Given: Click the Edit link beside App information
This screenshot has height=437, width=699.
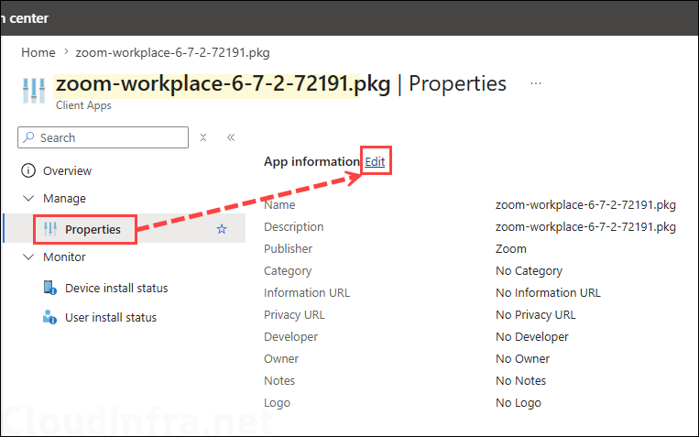Looking at the screenshot, I should [375, 161].
